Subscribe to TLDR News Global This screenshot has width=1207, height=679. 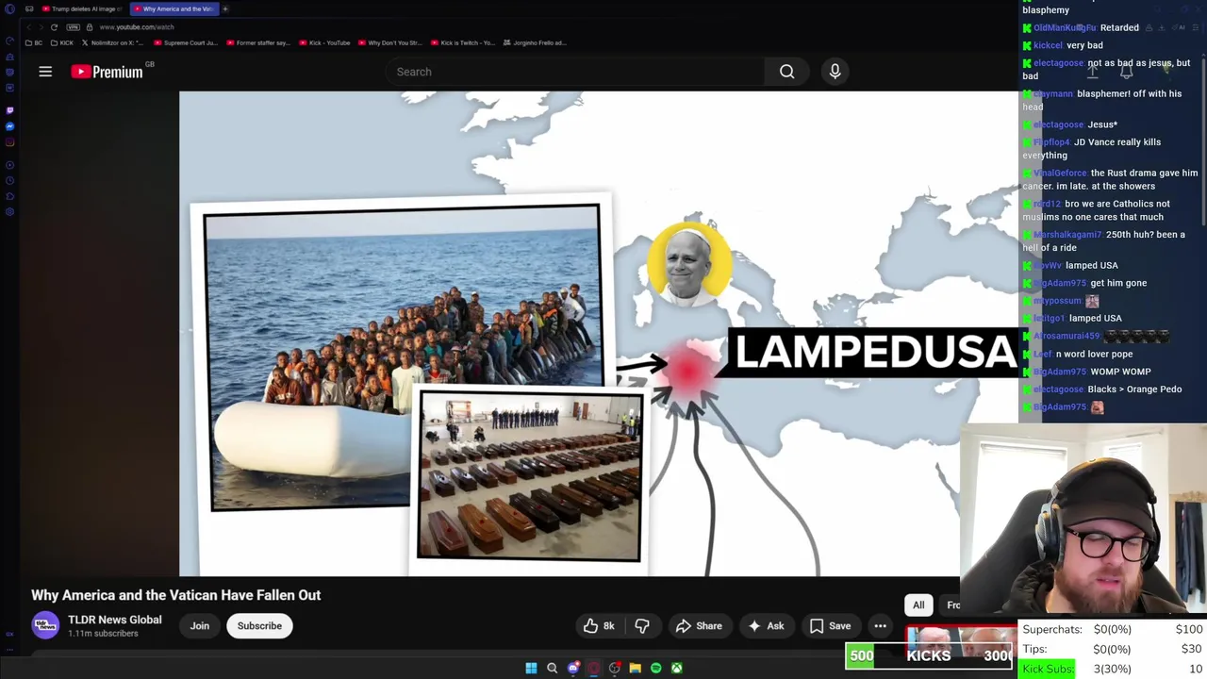click(x=259, y=626)
